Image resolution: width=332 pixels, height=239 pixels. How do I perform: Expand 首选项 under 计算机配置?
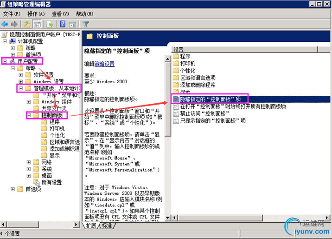coord(13,55)
